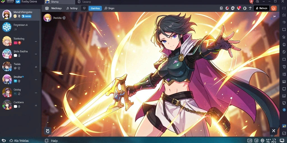Click the red heart gift icon in top toolbar
The image size is (287, 143).
[x=239, y=8]
